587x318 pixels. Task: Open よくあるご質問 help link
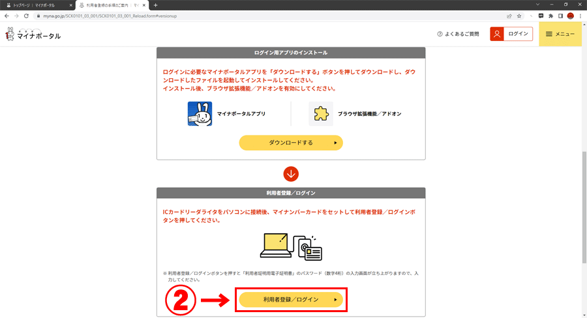[459, 34]
